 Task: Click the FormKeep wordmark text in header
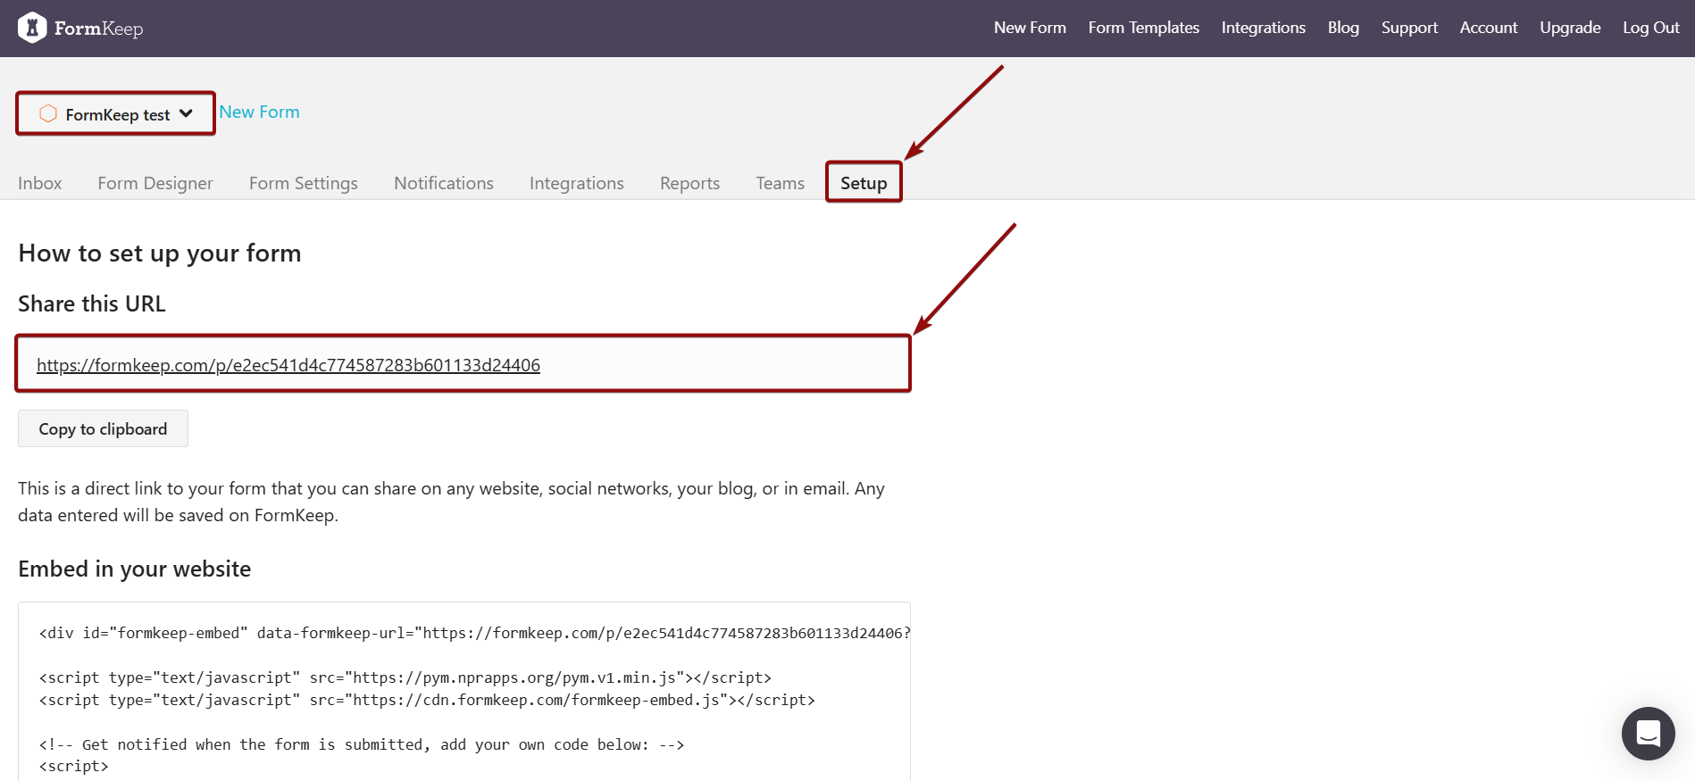98,29
